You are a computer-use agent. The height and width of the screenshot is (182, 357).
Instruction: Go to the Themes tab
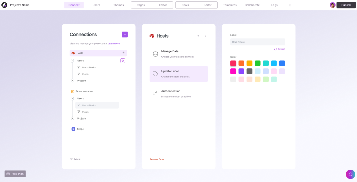pyautogui.click(x=119, y=5)
